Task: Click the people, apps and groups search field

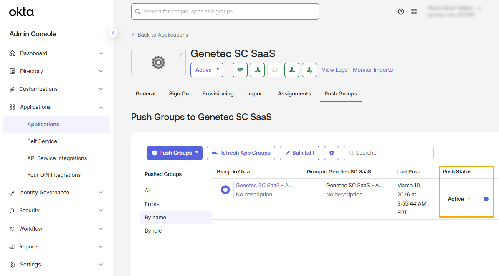Action: 225,11
